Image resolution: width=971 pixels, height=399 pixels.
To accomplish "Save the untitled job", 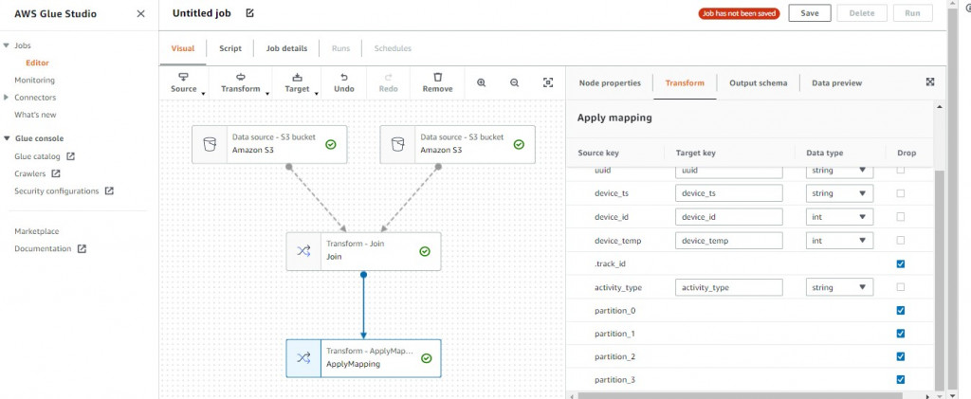I will (810, 13).
